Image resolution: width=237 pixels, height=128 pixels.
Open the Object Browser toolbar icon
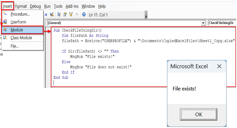[71, 15]
